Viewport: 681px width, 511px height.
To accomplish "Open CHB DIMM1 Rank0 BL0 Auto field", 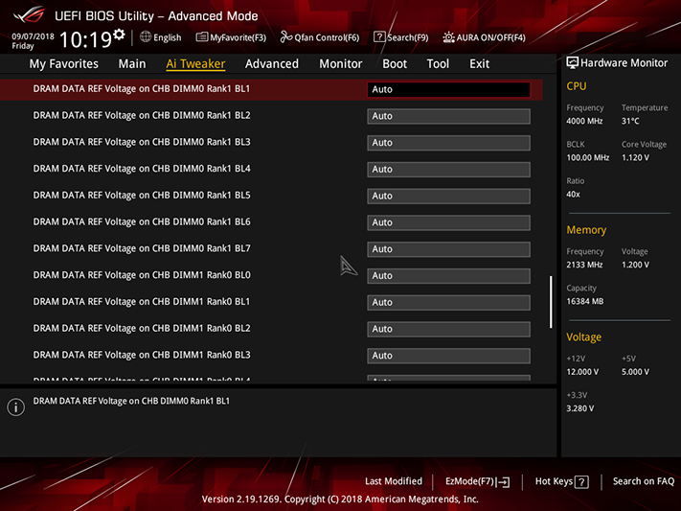I will tap(448, 276).
